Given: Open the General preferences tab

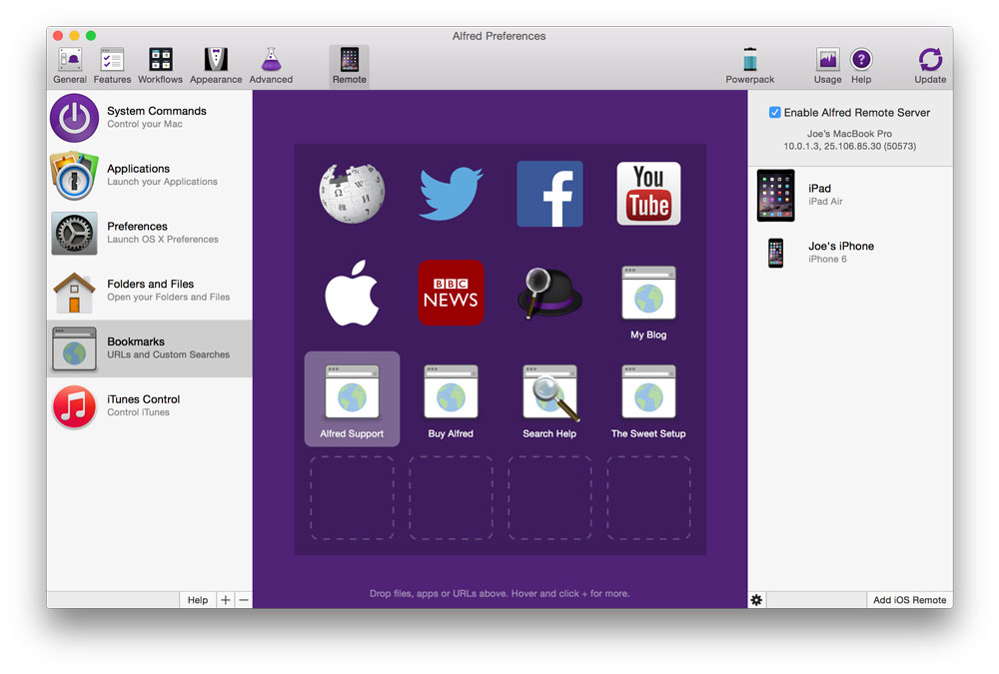Looking at the screenshot, I should pyautogui.click(x=70, y=66).
